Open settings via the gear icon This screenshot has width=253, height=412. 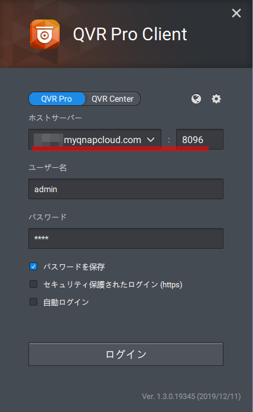pos(216,99)
